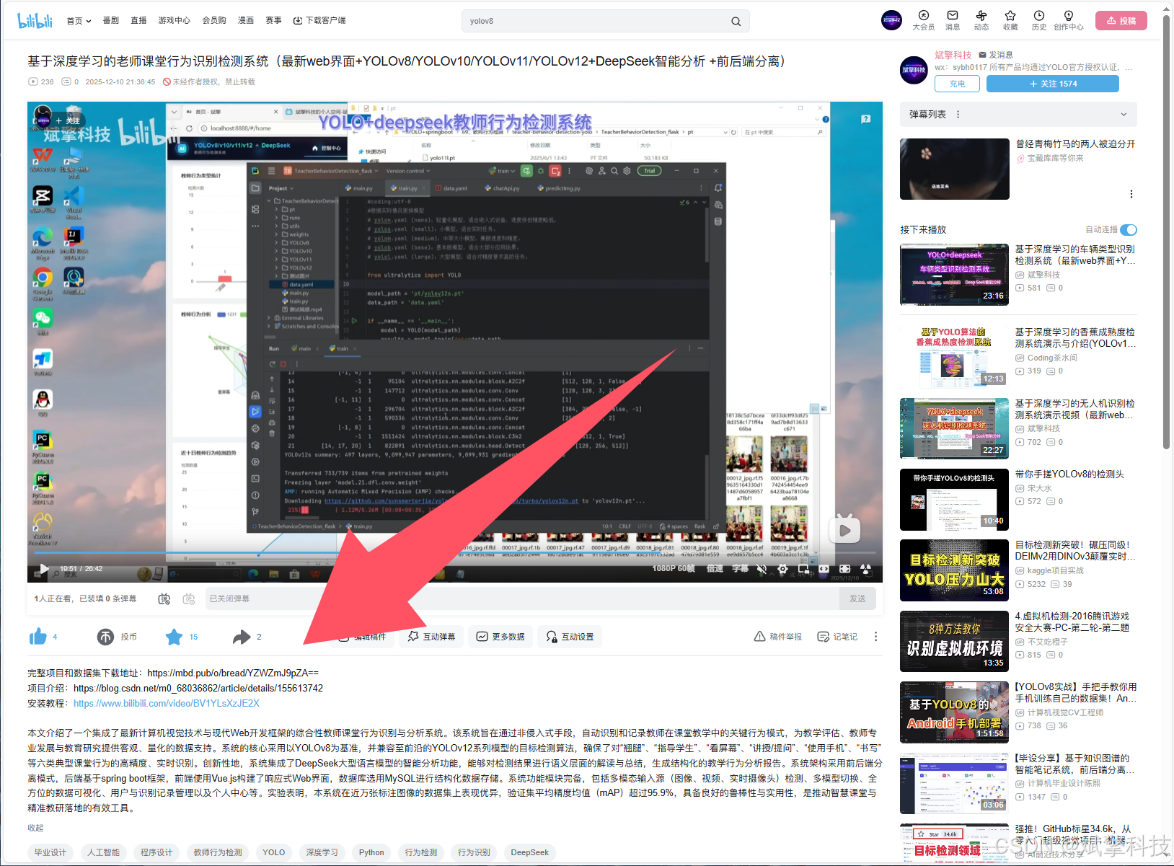The width and height of the screenshot is (1174, 866).
Task: Open three-dot menu on ad card
Action: click(x=1131, y=194)
